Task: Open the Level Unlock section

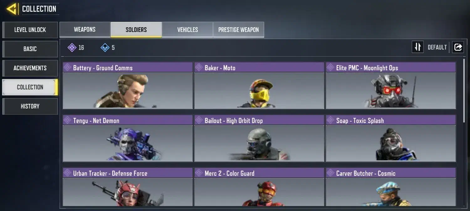Action: [30, 30]
